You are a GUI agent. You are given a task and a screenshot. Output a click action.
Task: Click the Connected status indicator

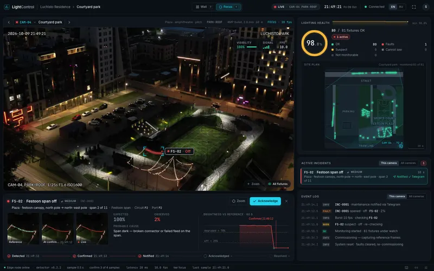point(374,7)
